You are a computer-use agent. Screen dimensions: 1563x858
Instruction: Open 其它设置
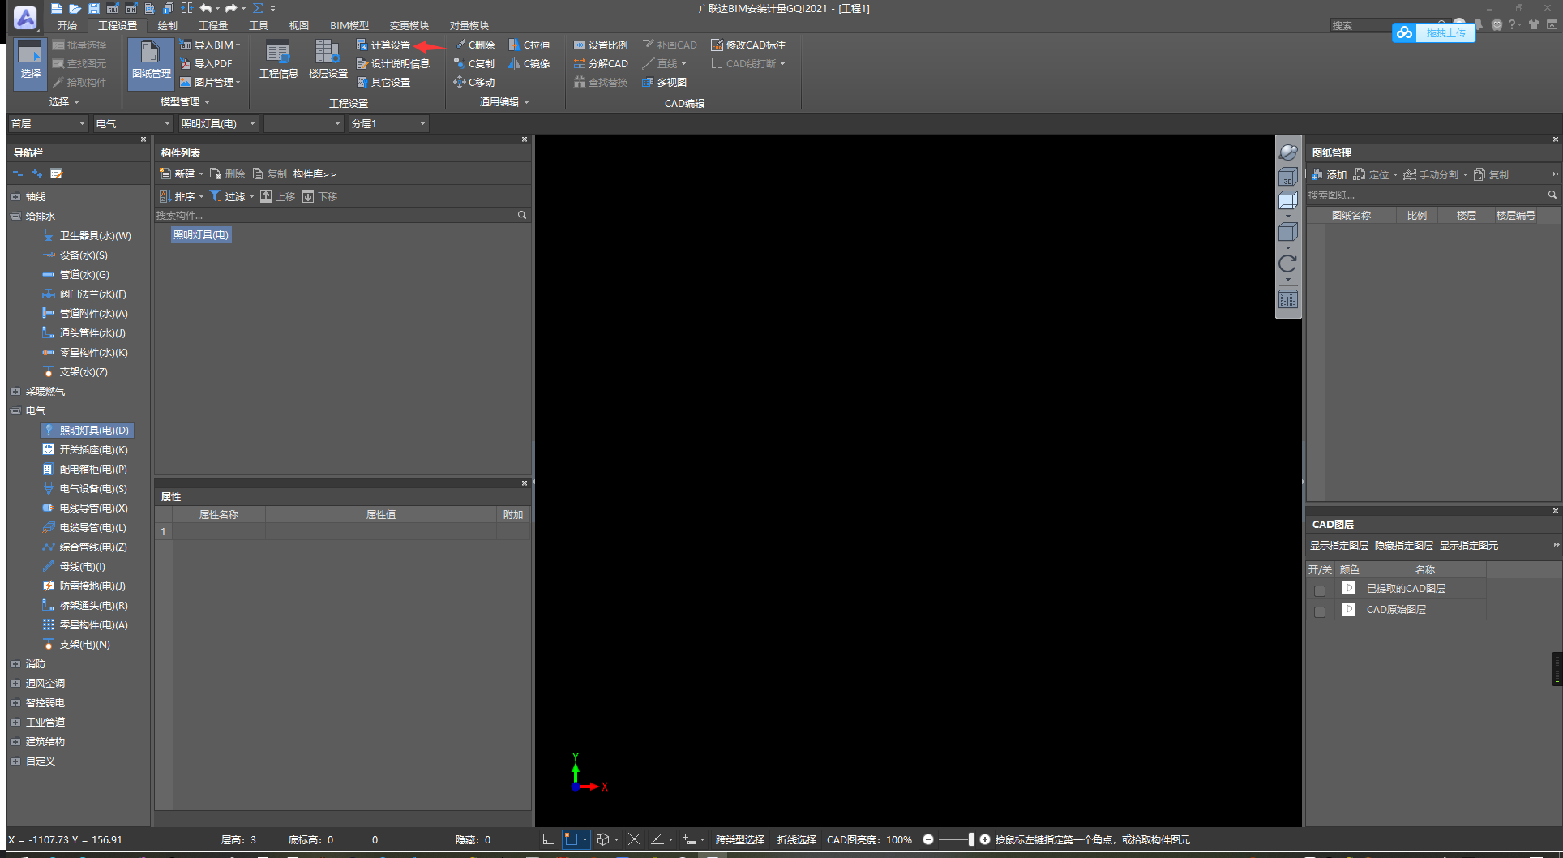383,83
